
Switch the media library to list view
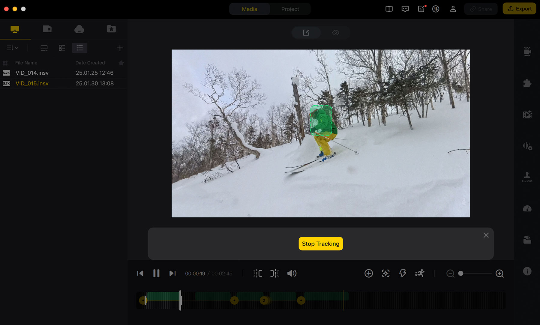79,48
